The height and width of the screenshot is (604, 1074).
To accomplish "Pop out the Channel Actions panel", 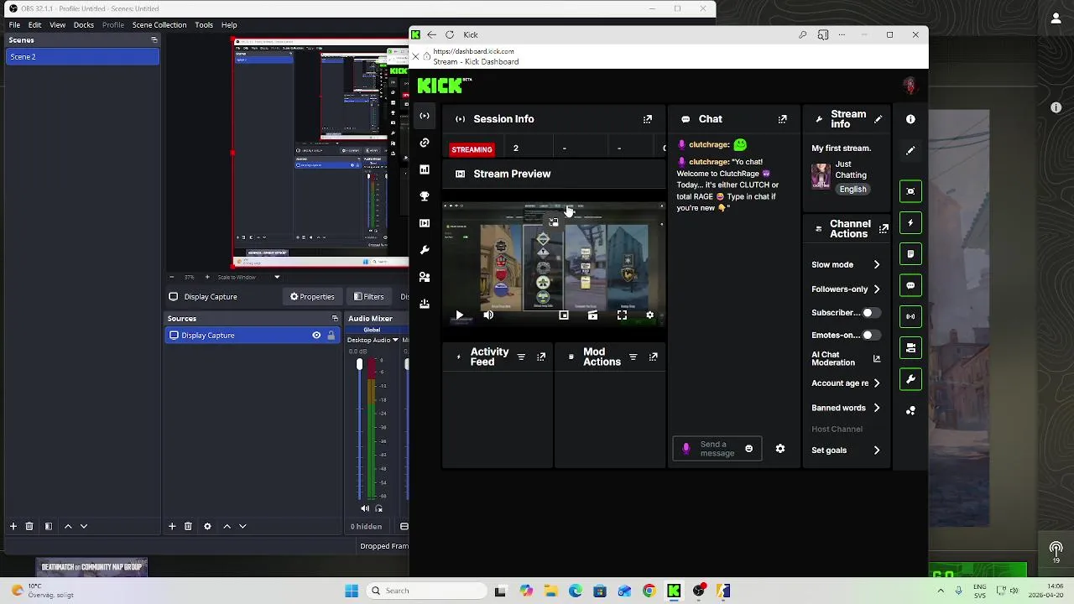I will [x=884, y=228].
